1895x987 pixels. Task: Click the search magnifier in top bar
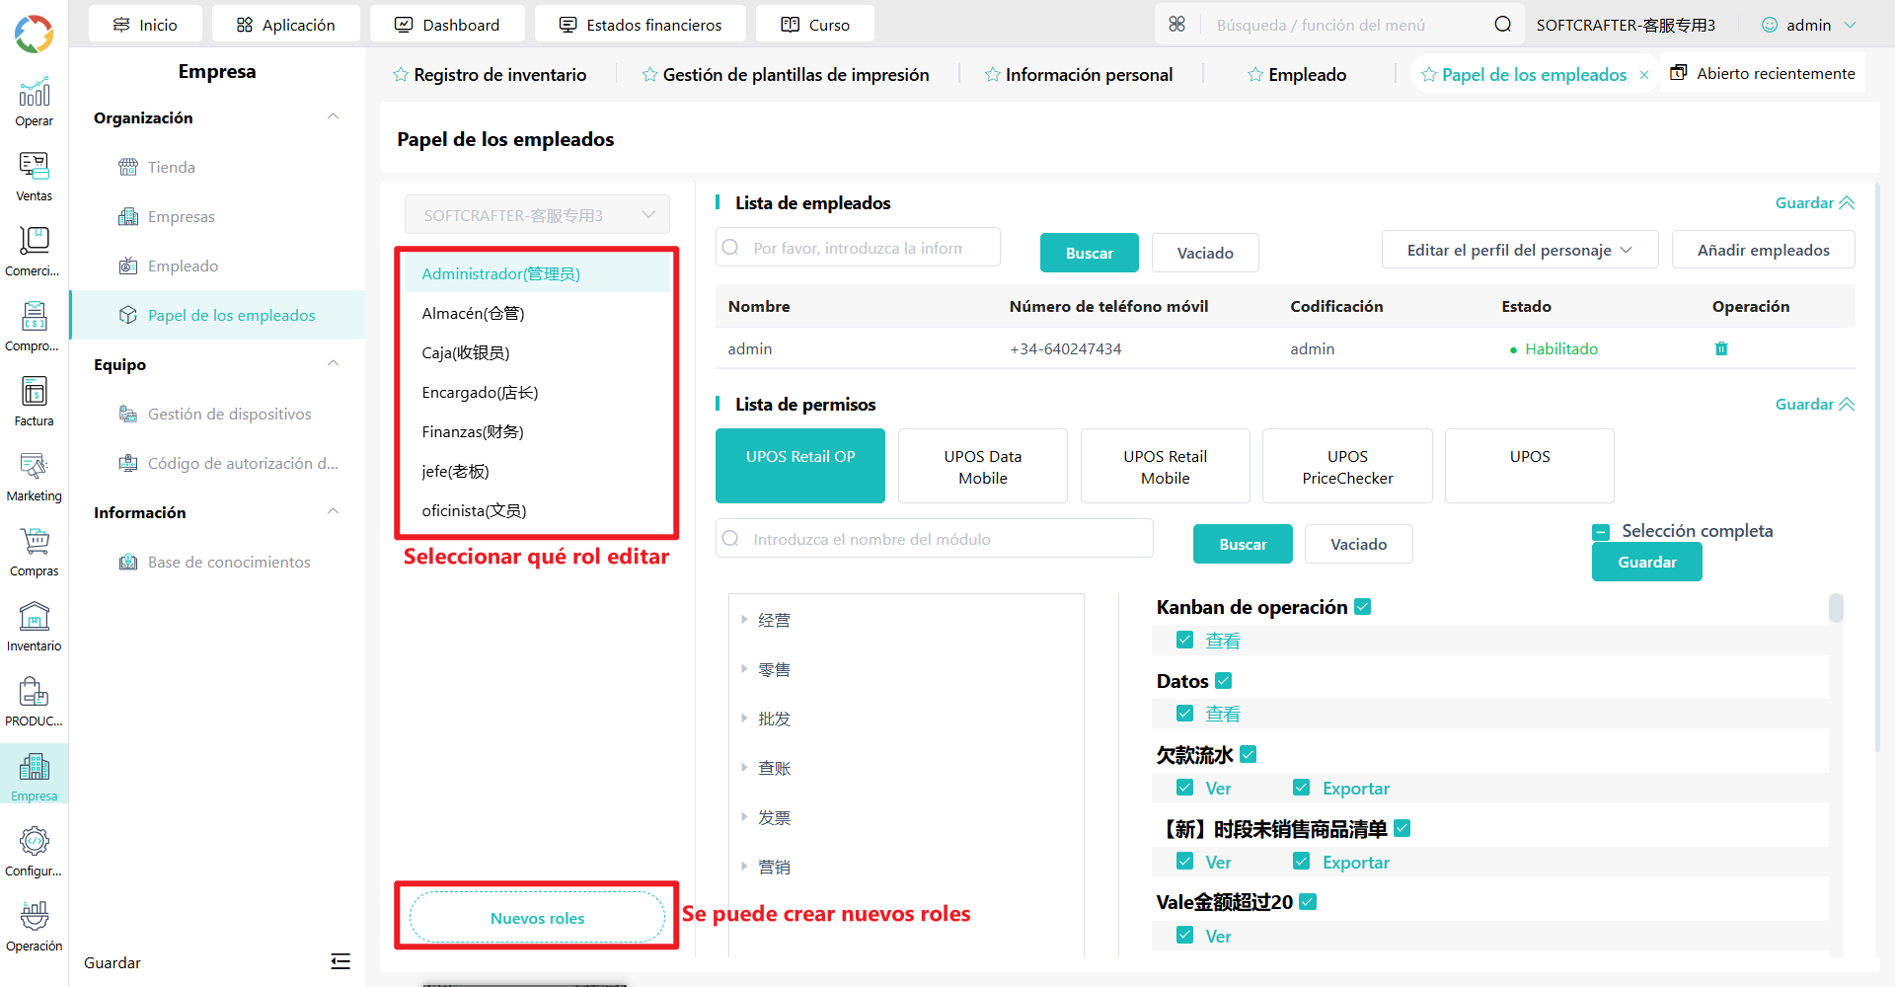click(1502, 25)
